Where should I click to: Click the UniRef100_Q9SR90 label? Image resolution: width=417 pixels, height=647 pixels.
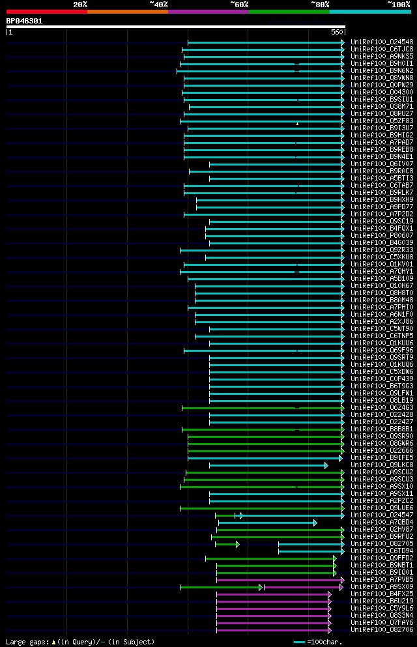382,436
